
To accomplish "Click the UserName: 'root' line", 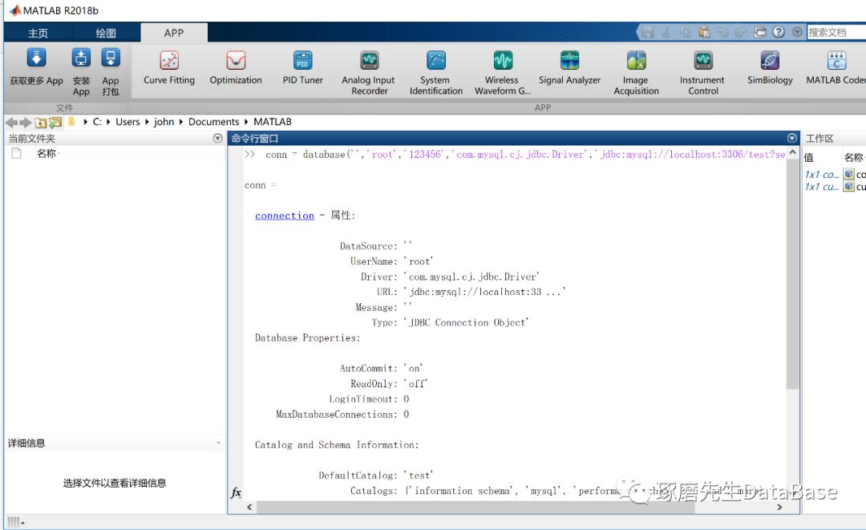I will (391, 261).
